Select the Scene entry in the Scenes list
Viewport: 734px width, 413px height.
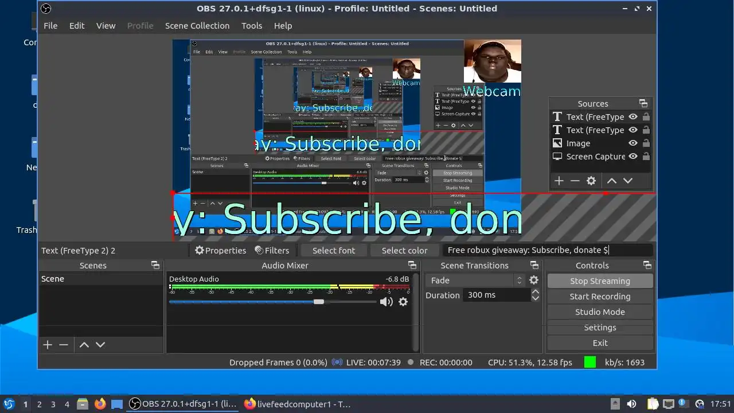pos(101,279)
